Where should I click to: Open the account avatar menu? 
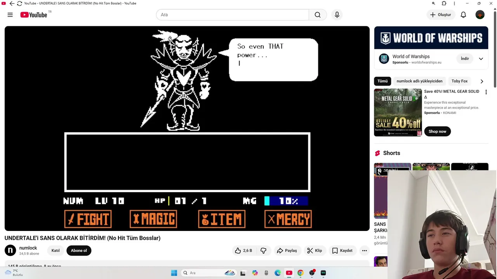tap(480, 15)
